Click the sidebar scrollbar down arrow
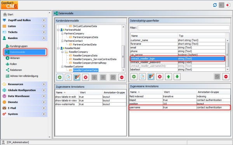The image size is (233, 145). click(49, 137)
